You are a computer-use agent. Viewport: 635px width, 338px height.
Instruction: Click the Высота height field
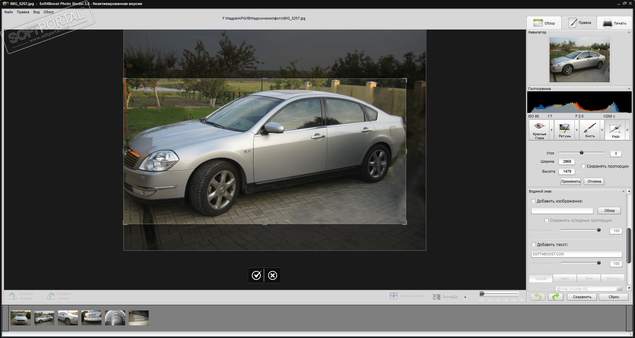pos(567,171)
